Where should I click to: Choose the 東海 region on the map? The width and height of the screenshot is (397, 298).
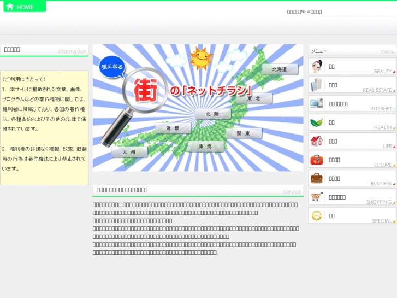205,147
